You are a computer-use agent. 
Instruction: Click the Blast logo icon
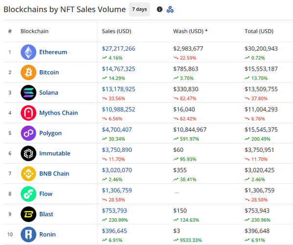[x=28, y=214]
